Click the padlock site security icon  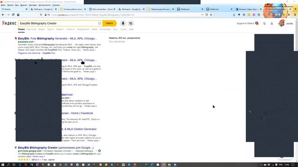pyautogui.click(x=46, y=14)
